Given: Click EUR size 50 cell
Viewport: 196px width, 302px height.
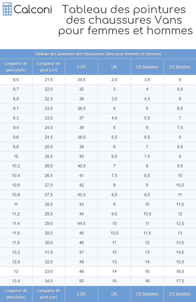Looking at the screenshot, I should point(81,281).
